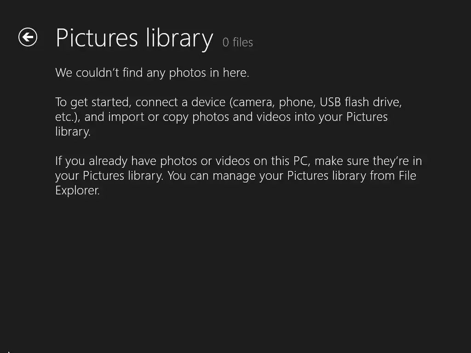The height and width of the screenshot is (353, 471).
Task: Click the back arrow button
Action: pos(28,37)
